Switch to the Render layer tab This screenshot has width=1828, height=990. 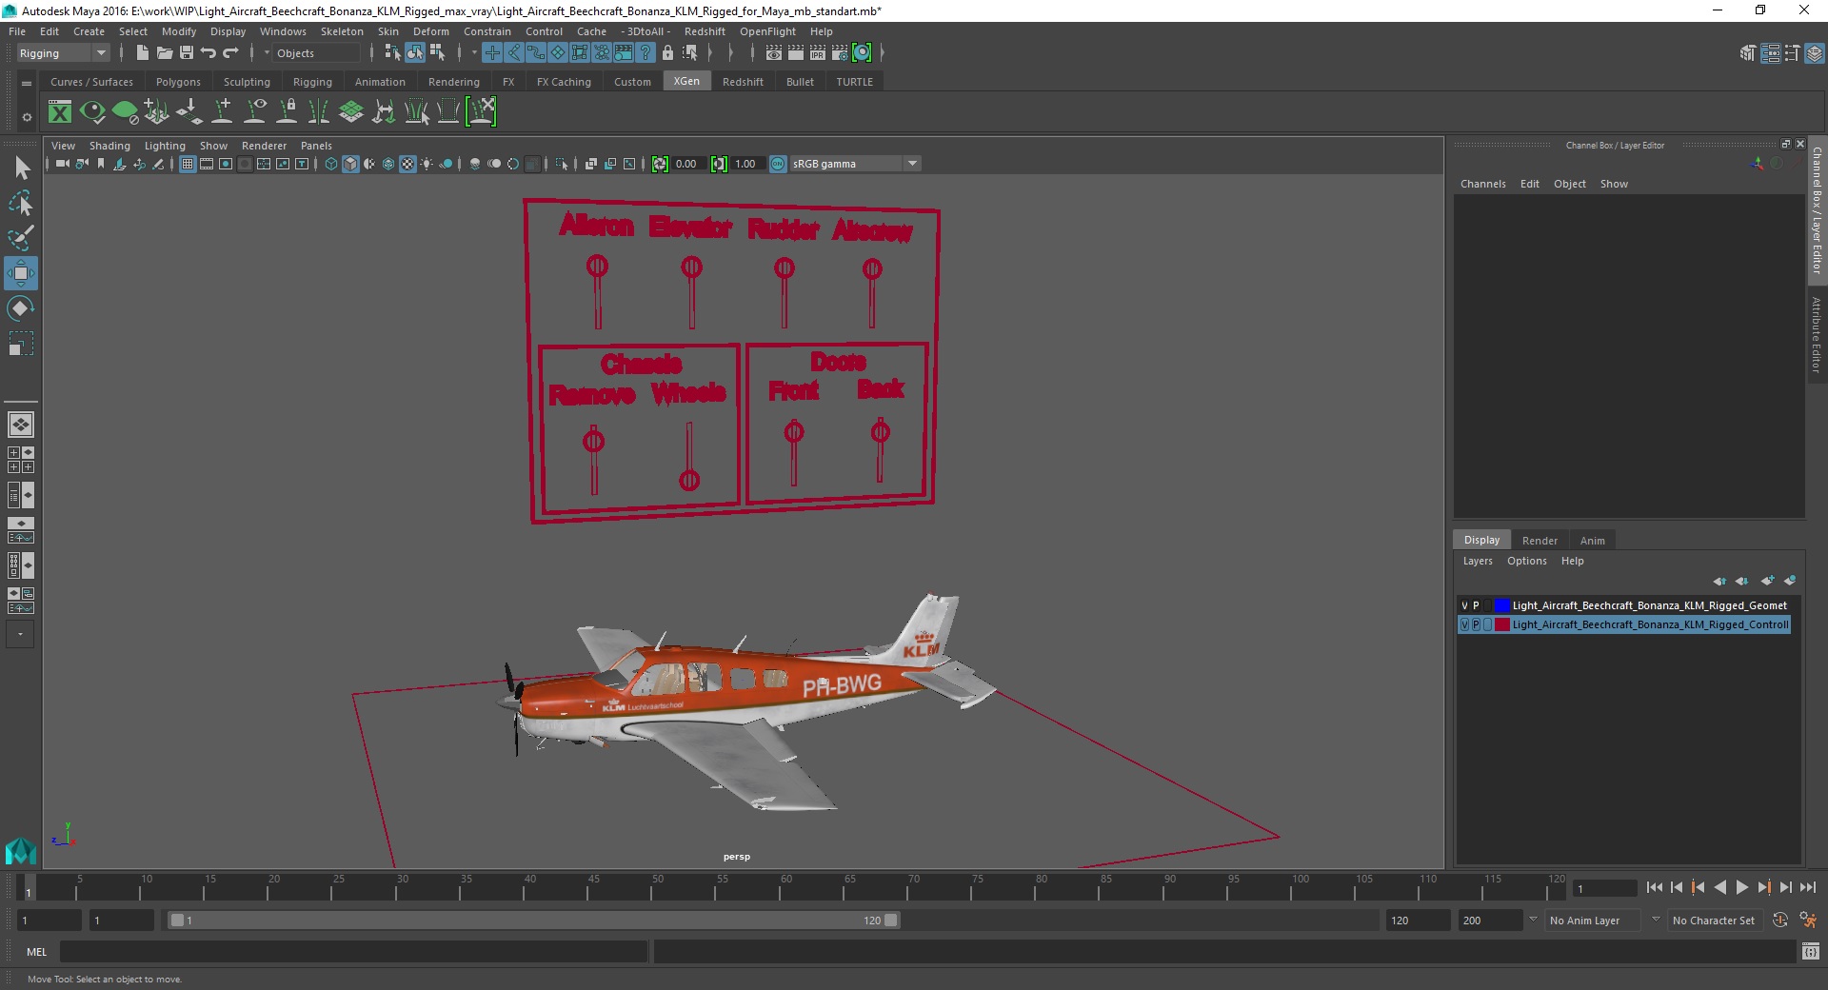pyautogui.click(x=1540, y=540)
